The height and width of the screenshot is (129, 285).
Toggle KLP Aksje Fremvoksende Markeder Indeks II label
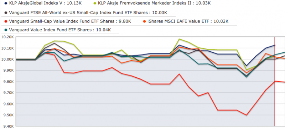[x=154, y=3]
